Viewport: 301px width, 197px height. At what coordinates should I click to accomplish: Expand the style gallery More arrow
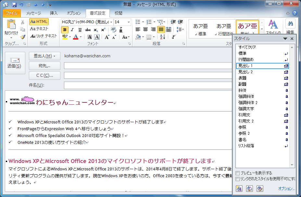click(x=262, y=29)
